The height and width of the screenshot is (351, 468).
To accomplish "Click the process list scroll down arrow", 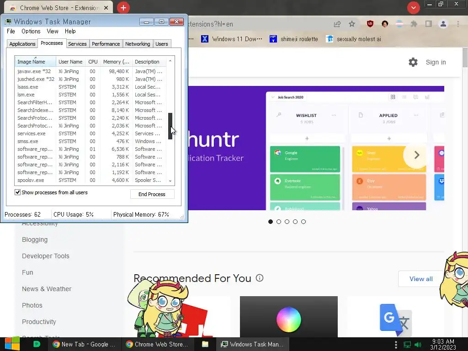I will tap(170, 181).
